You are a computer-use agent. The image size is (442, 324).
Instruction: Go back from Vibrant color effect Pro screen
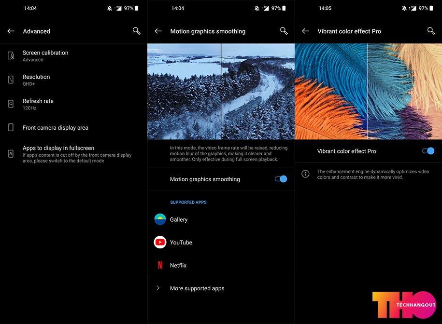click(306, 31)
